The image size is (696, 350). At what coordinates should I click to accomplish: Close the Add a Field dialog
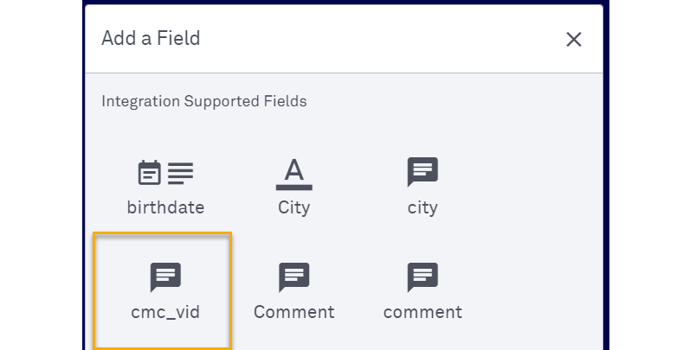pyautogui.click(x=573, y=39)
